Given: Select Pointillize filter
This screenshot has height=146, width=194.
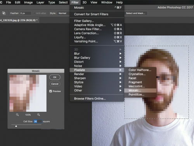Looking at the screenshot, I should (x=140, y=95).
